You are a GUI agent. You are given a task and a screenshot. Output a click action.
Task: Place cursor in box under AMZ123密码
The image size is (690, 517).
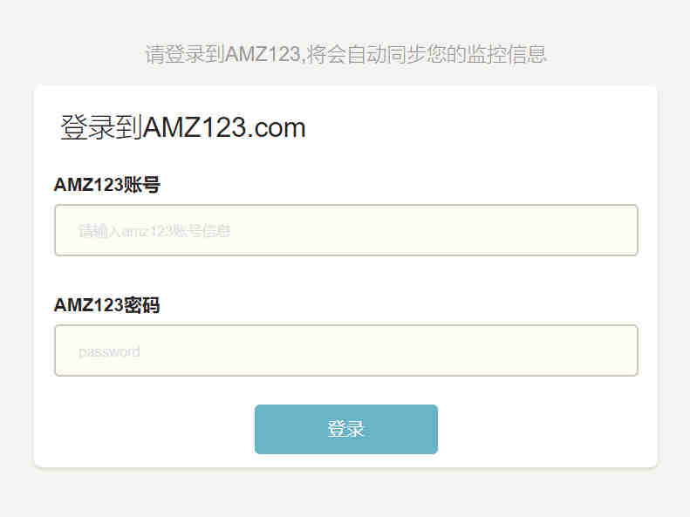pos(346,350)
